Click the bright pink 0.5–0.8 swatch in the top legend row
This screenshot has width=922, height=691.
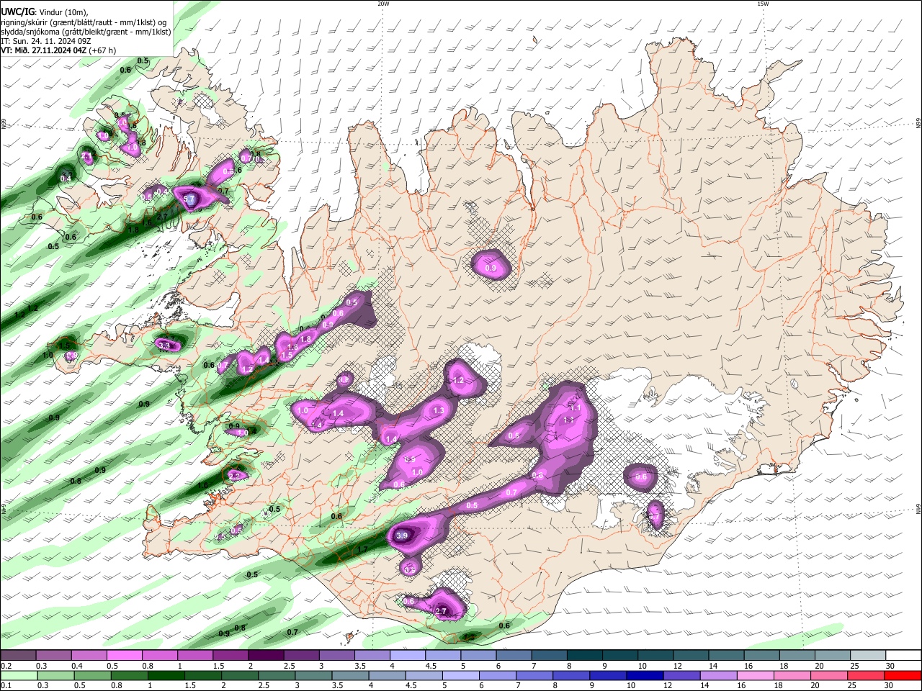click(x=124, y=656)
